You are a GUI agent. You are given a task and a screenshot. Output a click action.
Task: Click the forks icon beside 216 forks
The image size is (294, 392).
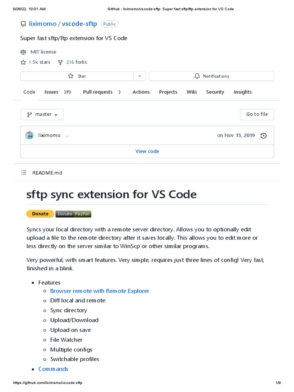pyautogui.click(x=60, y=62)
